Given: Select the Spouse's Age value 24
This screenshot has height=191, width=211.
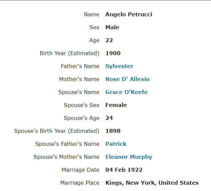Looking at the screenshot, I should pyautogui.click(x=109, y=118).
